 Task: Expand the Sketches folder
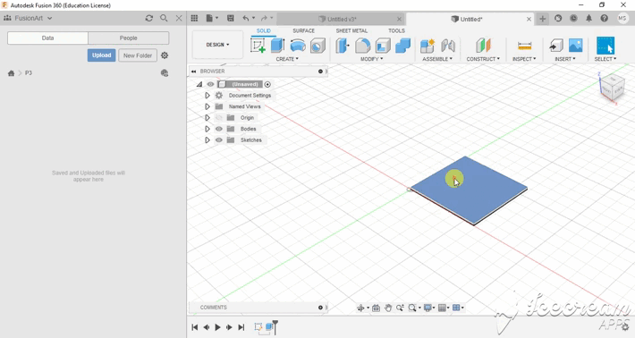click(207, 140)
